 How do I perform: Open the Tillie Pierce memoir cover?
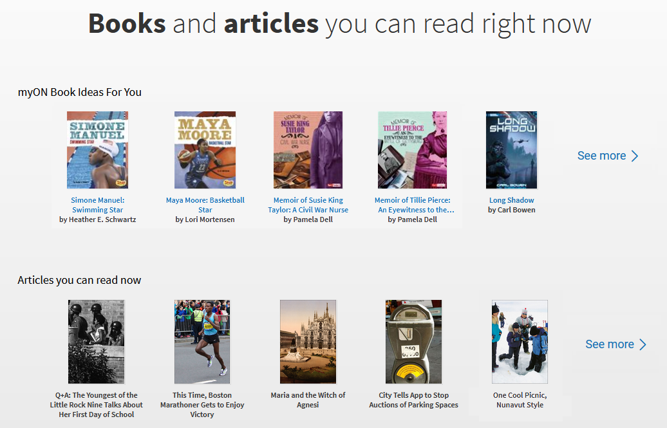412,150
